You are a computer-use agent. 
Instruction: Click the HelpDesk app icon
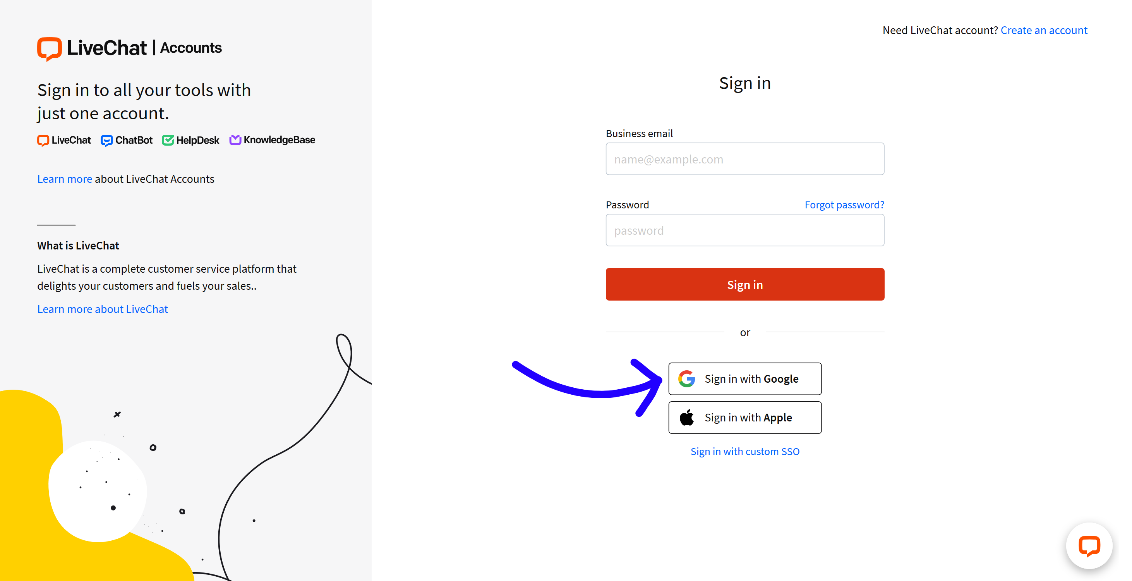coord(170,140)
